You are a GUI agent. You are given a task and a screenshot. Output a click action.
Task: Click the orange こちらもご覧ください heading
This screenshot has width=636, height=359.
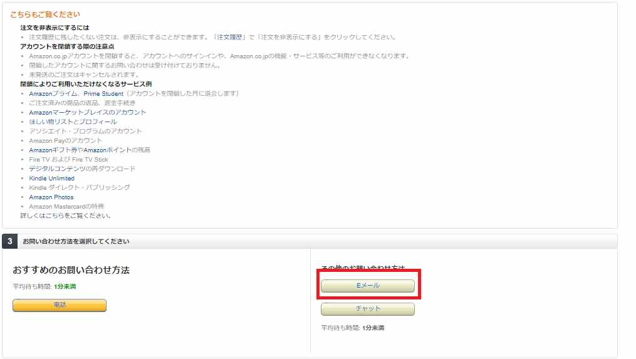(44, 14)
